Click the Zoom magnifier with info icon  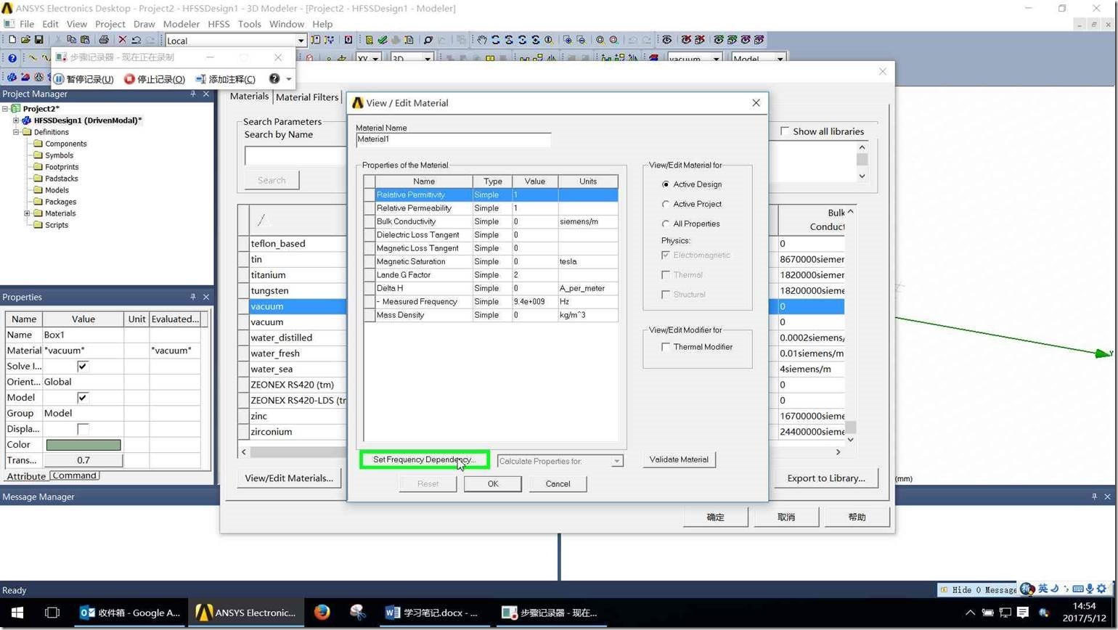pos(549,40)
